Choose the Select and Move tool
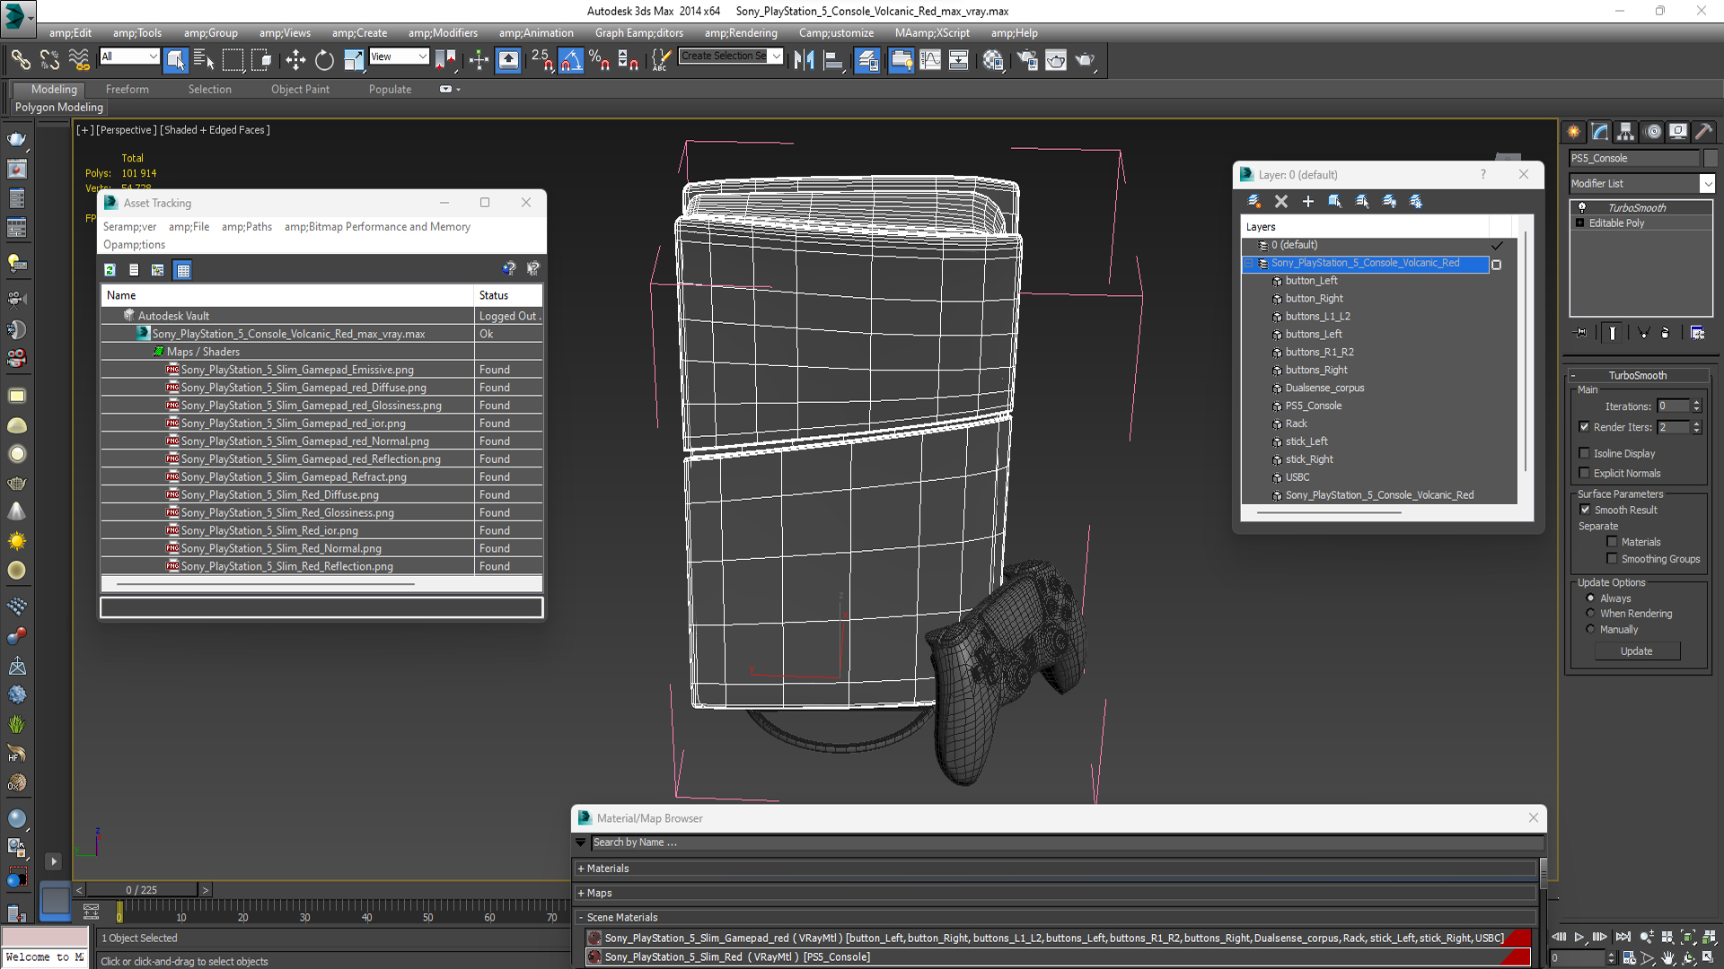 (x=295, y=60)
